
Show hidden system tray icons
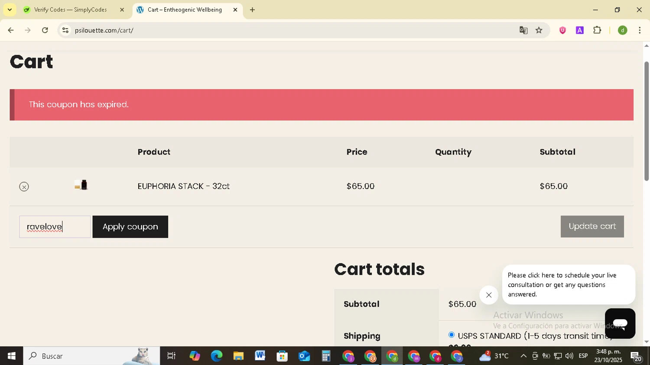pyautogui.click(x=523, y=356)
